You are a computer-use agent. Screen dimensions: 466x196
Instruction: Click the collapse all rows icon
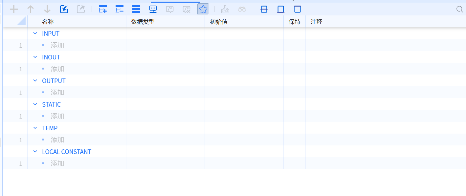(x=120, y=9)
